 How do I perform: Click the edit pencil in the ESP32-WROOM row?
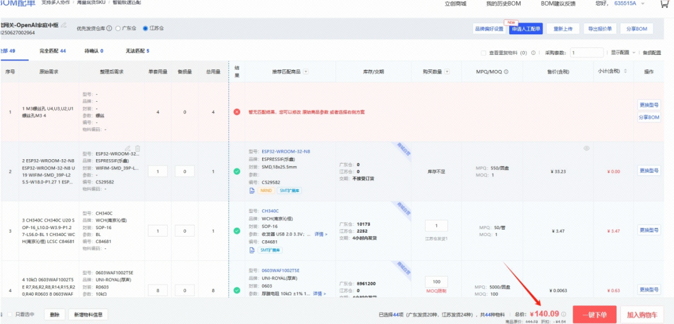tap(128, 148)
